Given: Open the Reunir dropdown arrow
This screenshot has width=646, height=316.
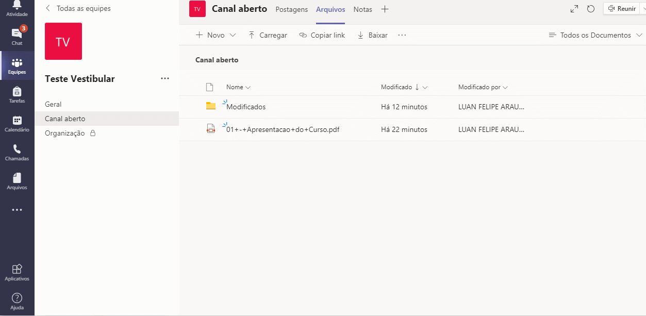Looking at the screenshot, I should [x=643, y=9].
